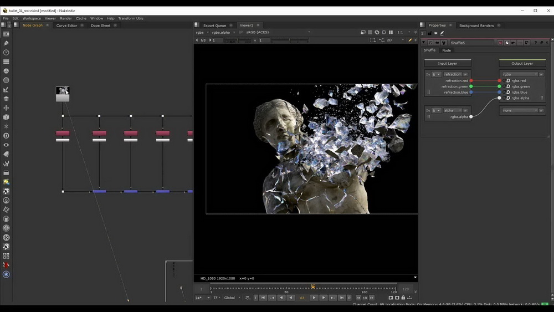Open the Particles nodes toolbar icon
The width and height of the screenshot is (554, 312).
pos(6,126)
